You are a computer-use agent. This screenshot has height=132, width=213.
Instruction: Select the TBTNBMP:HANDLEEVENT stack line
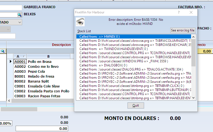coord(134,98)
